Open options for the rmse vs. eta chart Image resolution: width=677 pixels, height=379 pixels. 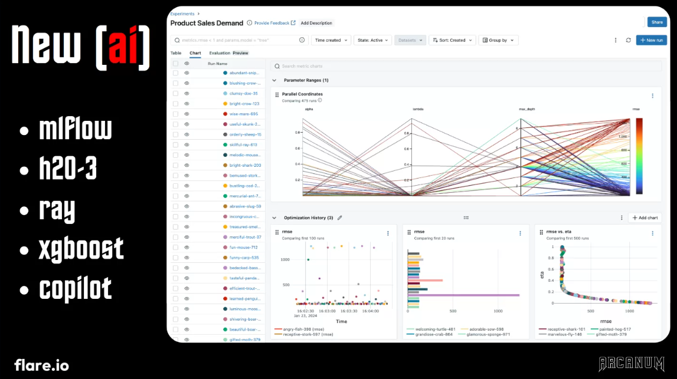(652, 233)
